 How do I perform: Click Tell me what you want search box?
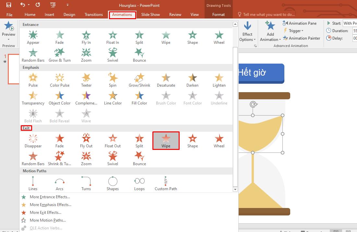pyautogui.click(x=266, y=15)
